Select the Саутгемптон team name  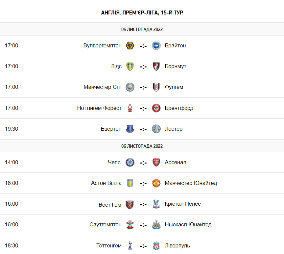106,225
